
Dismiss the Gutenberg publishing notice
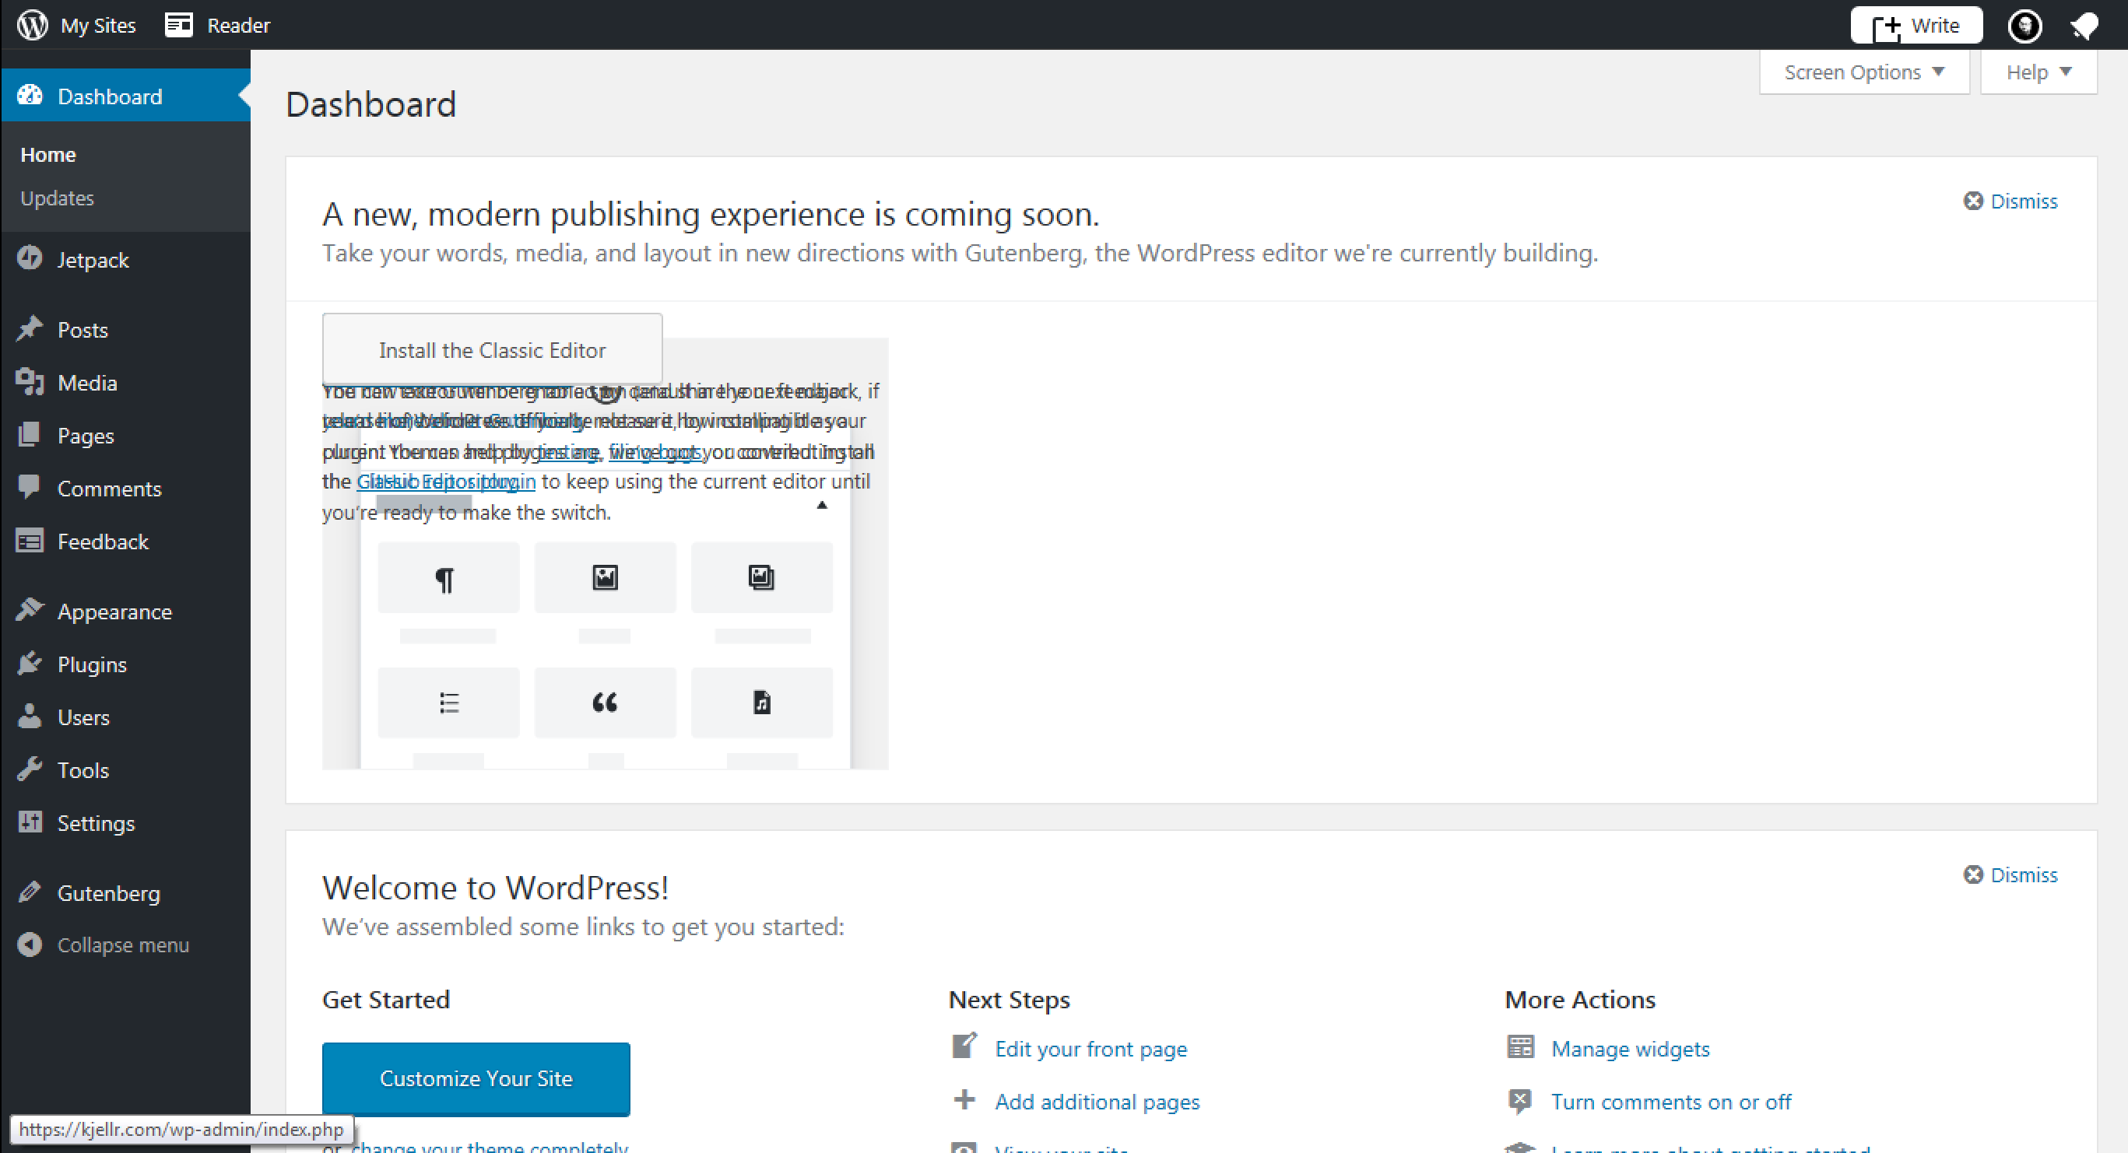pos(2010,201)
